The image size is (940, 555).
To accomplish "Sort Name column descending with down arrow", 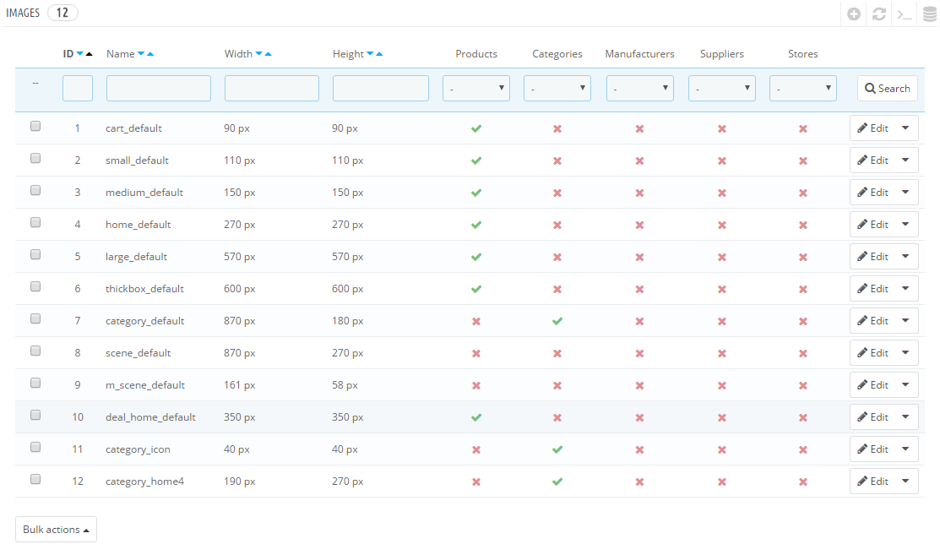I will (x=141, y=54).
